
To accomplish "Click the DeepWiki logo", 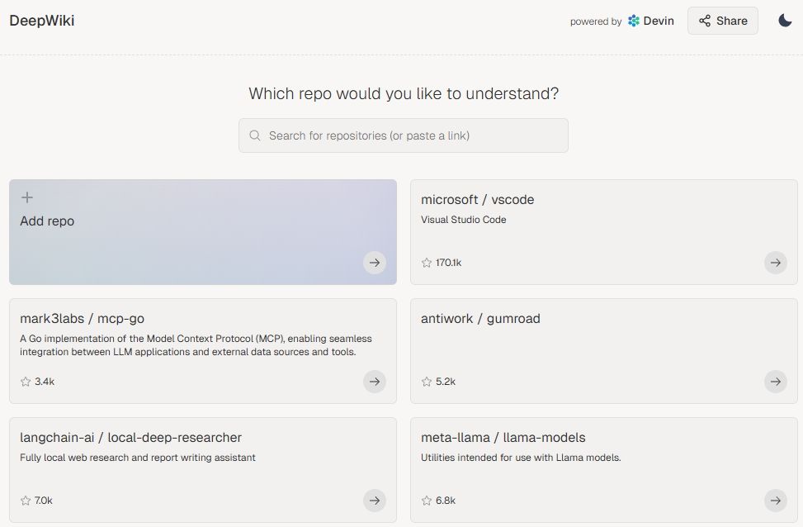I will 42,21.
